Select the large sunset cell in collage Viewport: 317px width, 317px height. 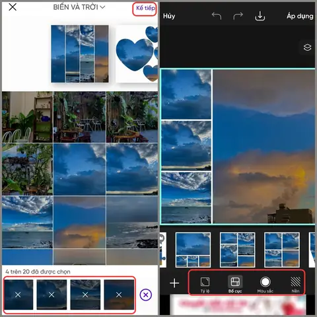[264, 147]
